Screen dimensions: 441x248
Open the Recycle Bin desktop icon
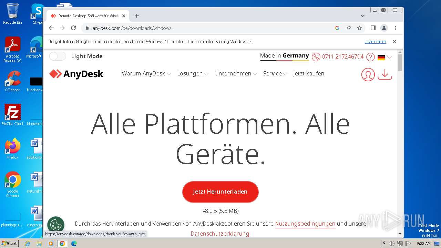pos(12,14)
